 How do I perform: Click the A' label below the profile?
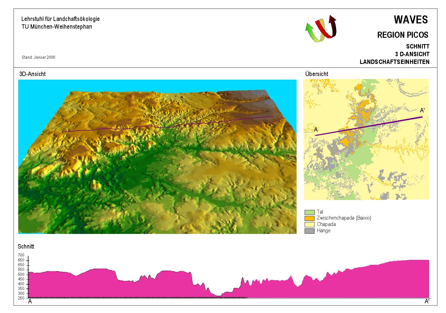(x=427, y=302)
